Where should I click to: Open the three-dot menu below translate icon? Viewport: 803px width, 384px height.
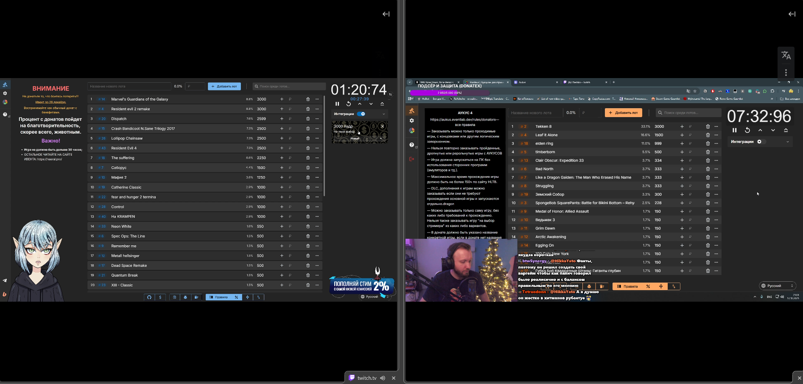tap(786, 73)
